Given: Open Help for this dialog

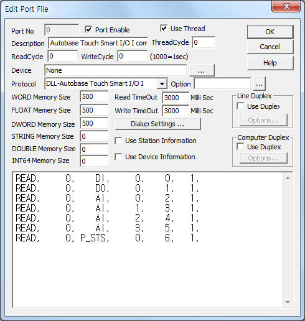Looking at the screenshot, I should pos(270,63).
